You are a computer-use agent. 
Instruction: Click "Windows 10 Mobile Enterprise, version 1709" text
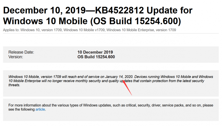coord(141,30)
